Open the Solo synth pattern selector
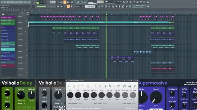Image resolution: width=197 pixels, height=110 pixels. [90, 6]
